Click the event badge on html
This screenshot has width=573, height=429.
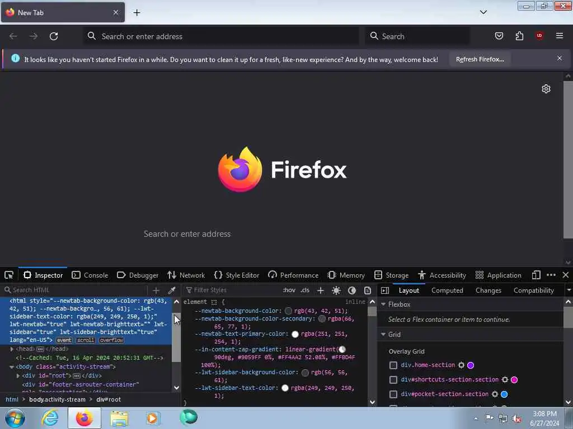coord(64,340)
